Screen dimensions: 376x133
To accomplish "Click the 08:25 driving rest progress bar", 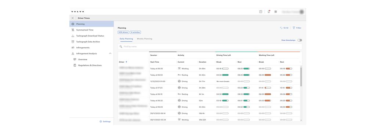I will tap(246, 69).
